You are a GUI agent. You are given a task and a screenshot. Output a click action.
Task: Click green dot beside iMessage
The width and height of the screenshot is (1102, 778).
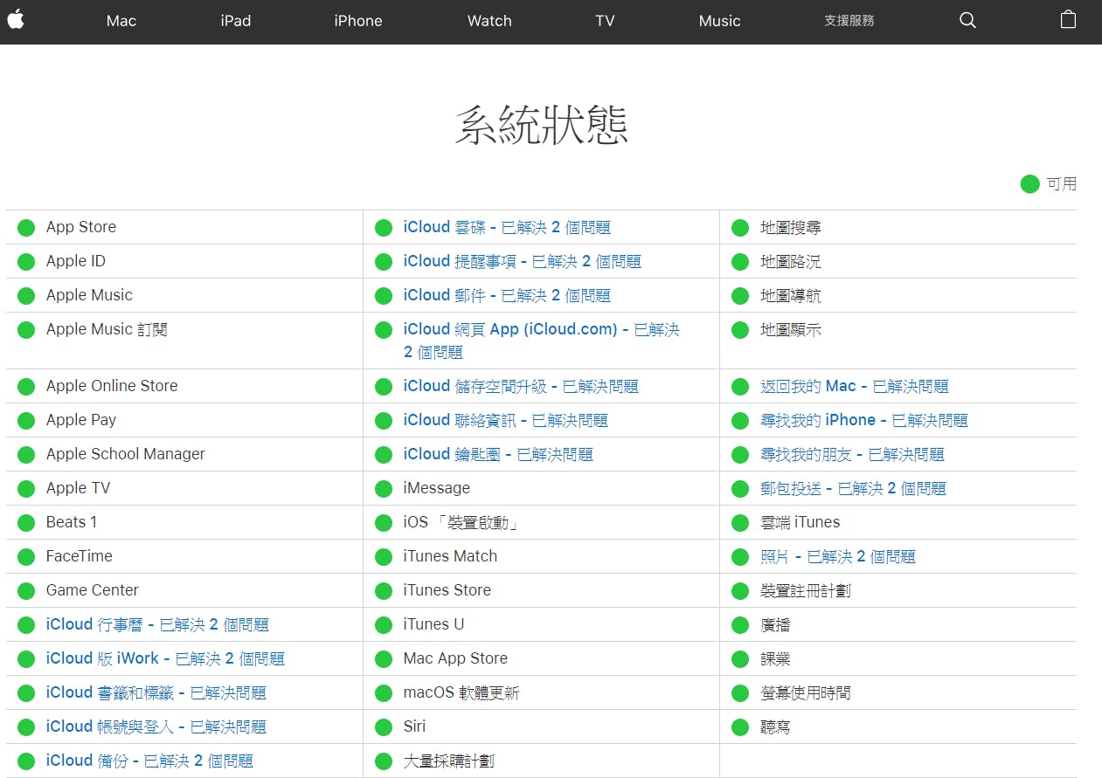point(384,489)
